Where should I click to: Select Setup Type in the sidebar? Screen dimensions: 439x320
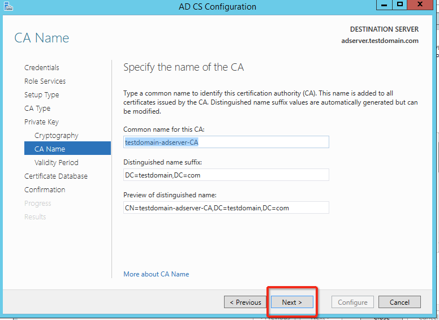pos(41,95)
